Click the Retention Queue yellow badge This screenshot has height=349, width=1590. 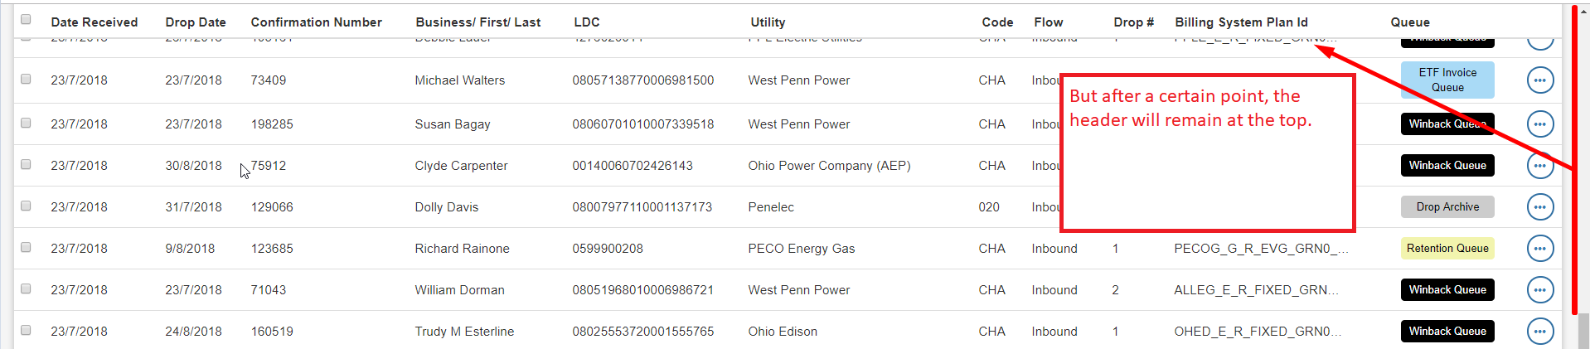(1447, 249)
